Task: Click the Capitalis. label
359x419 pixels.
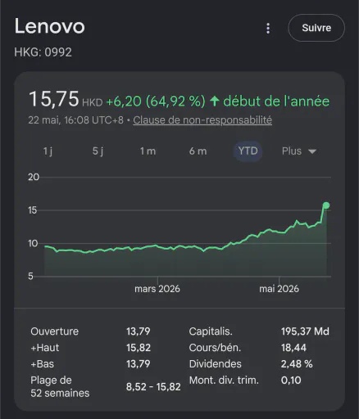Action: click(211, 331)
